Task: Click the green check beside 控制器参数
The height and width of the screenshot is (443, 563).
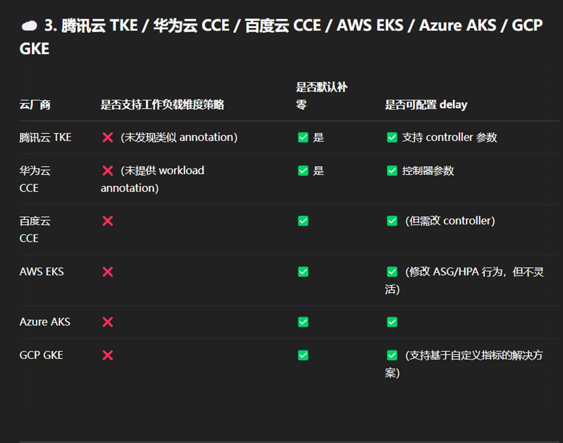Action: [x=392, y=170]
